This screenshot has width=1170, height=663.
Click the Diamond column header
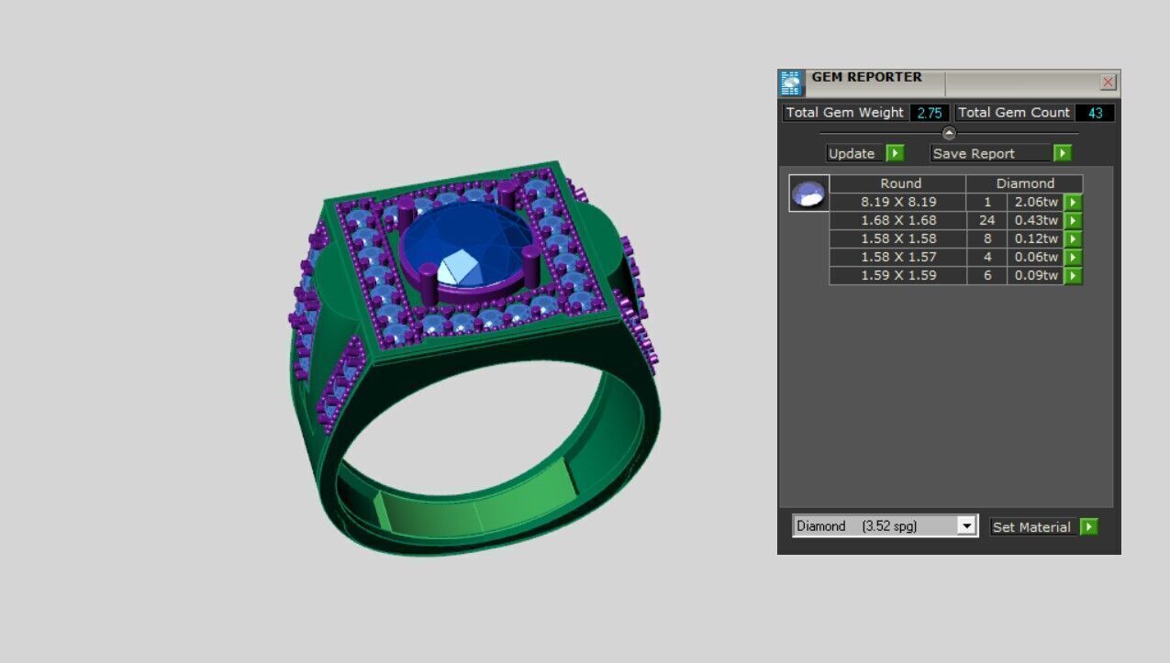point(1025,183)
